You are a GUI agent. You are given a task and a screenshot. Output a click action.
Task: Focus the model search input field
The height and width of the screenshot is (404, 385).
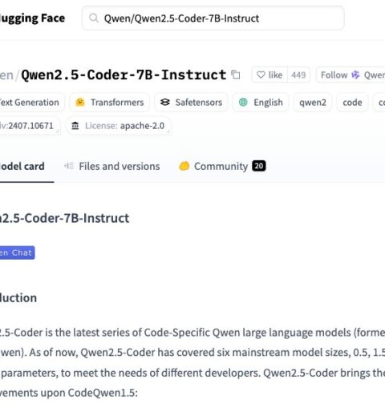pyautogui.click(x=213, y=18)
